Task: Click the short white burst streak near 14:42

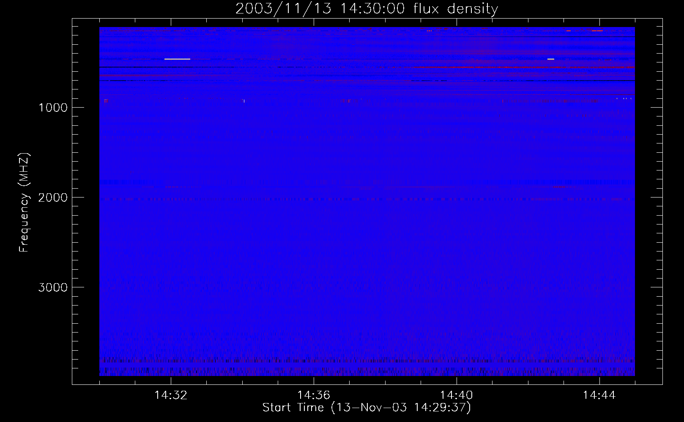Action: point(550,59)
